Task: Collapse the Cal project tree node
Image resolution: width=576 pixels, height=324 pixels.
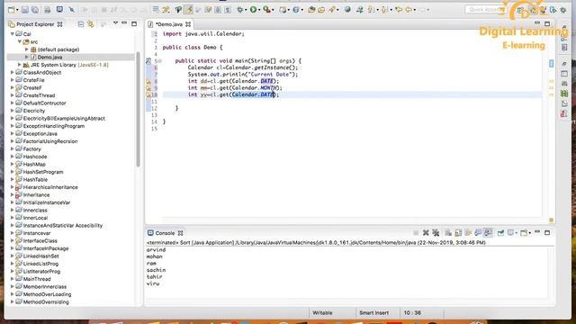Action: click(13, 34)
